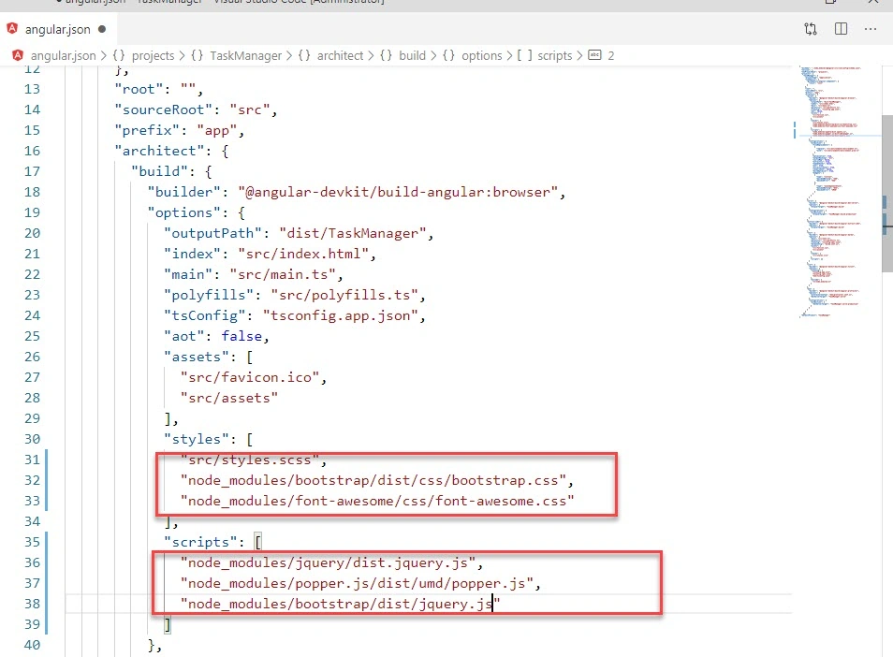The image size is (893, 657).
Task: Click the "src/assets" entry
Action: 229,398
